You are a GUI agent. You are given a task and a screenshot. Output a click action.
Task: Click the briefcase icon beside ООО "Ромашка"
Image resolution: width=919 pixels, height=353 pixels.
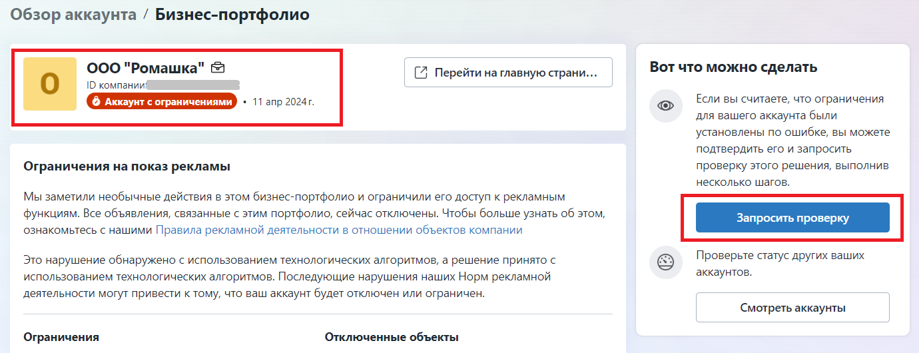point(218,67)
